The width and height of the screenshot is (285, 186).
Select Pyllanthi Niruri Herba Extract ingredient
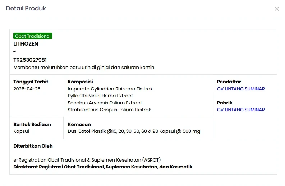100,96
